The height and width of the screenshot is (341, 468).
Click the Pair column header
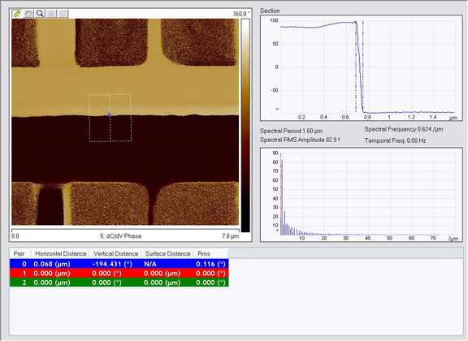click(20, 253)
